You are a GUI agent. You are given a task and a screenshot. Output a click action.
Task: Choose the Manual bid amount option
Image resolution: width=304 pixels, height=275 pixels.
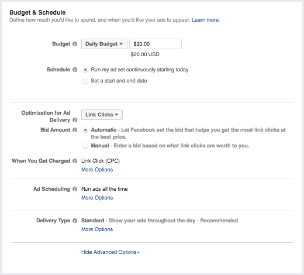pos(85,146)
